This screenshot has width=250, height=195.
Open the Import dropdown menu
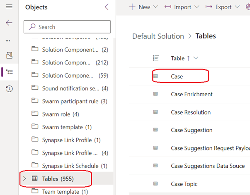pos(182,7)
